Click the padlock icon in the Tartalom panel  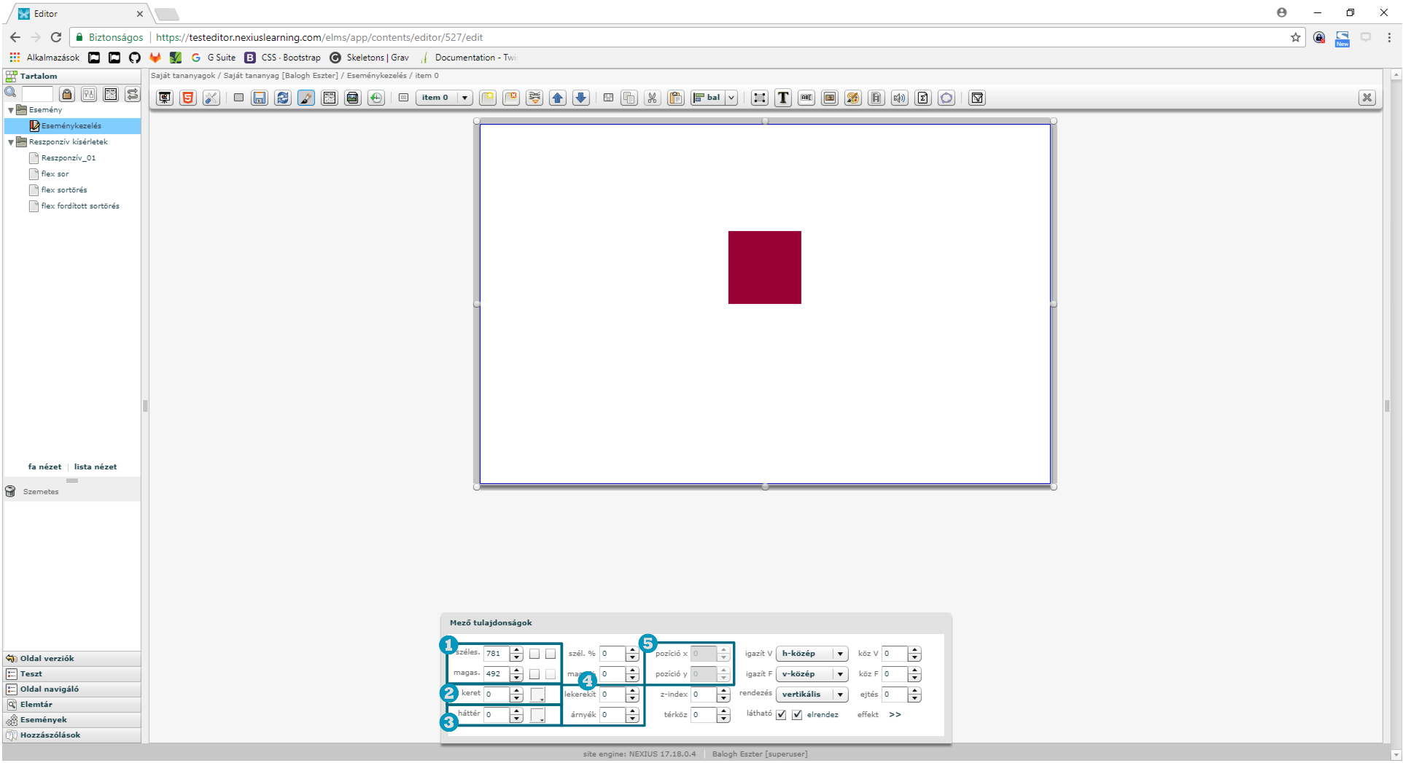(x=67, y=94)
